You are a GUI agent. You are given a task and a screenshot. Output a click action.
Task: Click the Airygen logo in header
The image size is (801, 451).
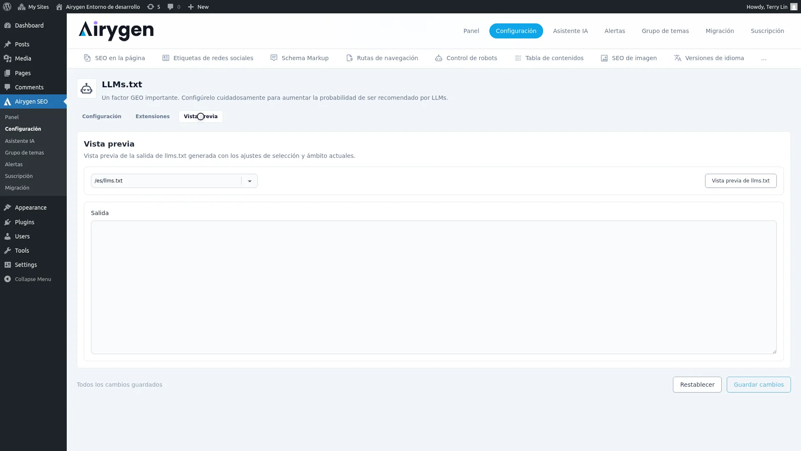pos(116,31)
